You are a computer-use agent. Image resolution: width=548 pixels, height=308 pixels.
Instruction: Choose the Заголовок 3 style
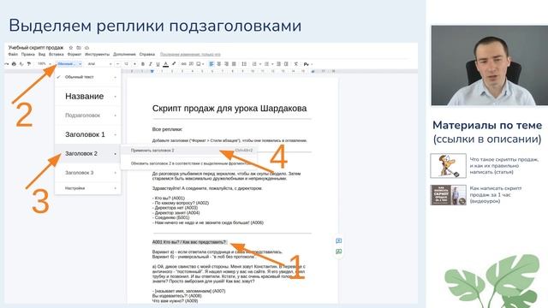click(87, 173)
